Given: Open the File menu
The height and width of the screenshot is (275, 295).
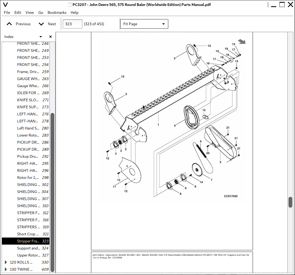Looking at the screenshot, I should point(7,12).
